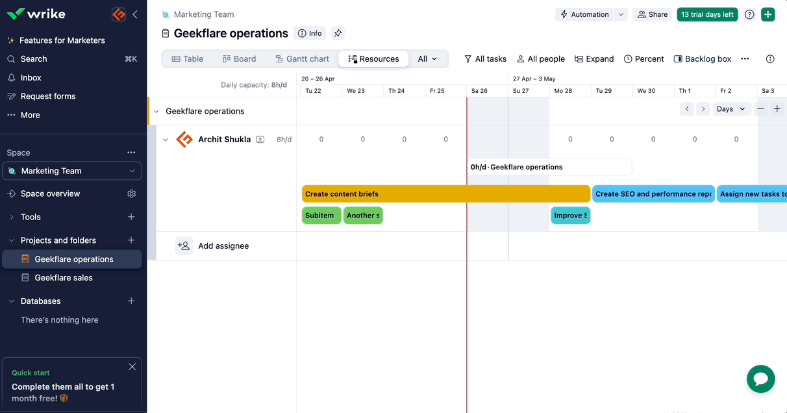Open the Days timescale dropdown
The width and height of the screenshot is (787, 413).
pos(732,109)
